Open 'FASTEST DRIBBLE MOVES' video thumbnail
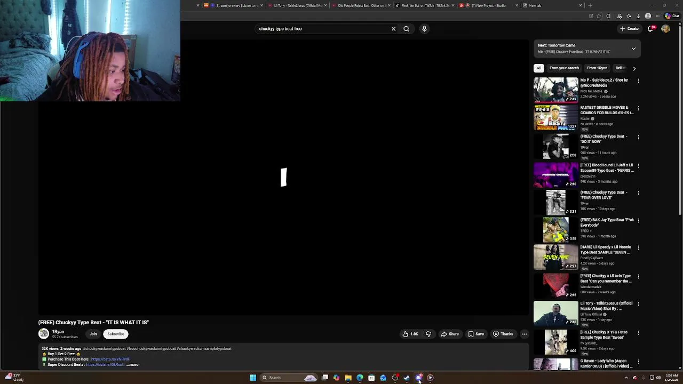Image resolution: width=683 pixels, height=384 pixels. (555, 117)
